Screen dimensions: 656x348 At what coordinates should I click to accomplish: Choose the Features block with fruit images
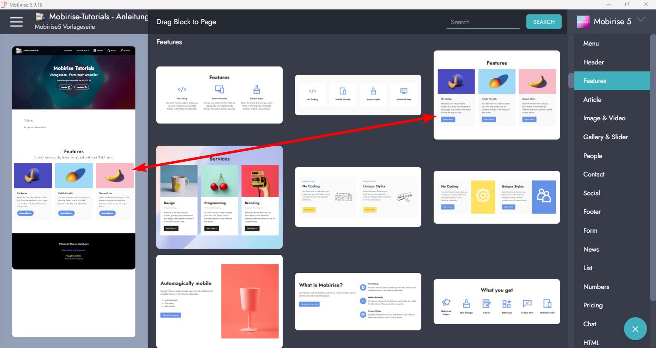tap(496, 95)
